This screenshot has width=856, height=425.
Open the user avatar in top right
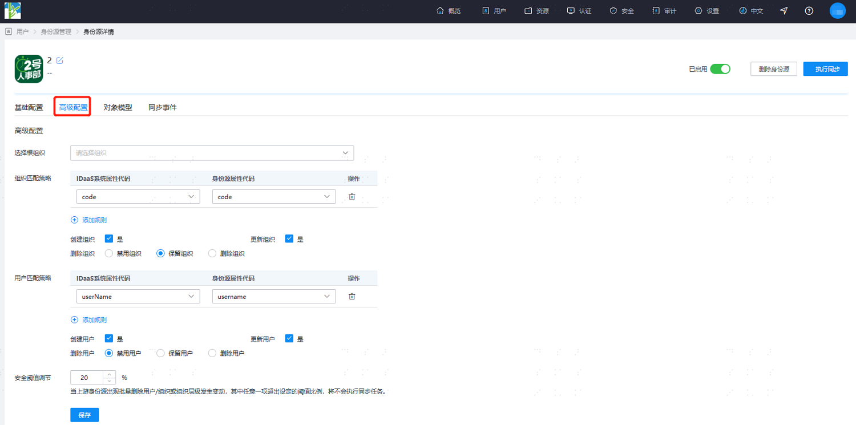[x=837, y=11]
